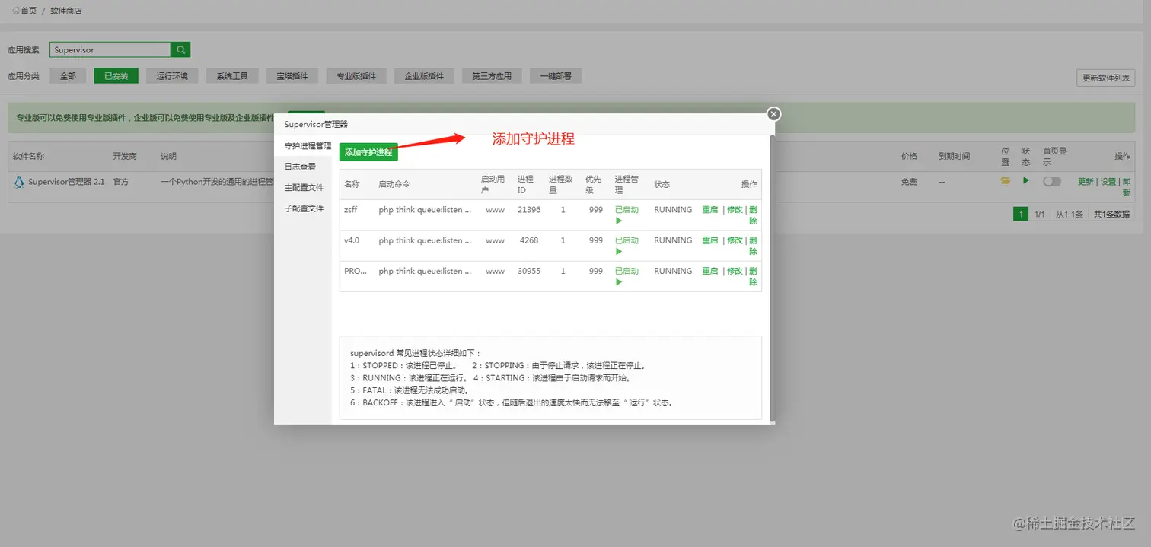Screen dimensions: 1151x547
Task: Click process ID 21396
Action: (x=529, y=209)
